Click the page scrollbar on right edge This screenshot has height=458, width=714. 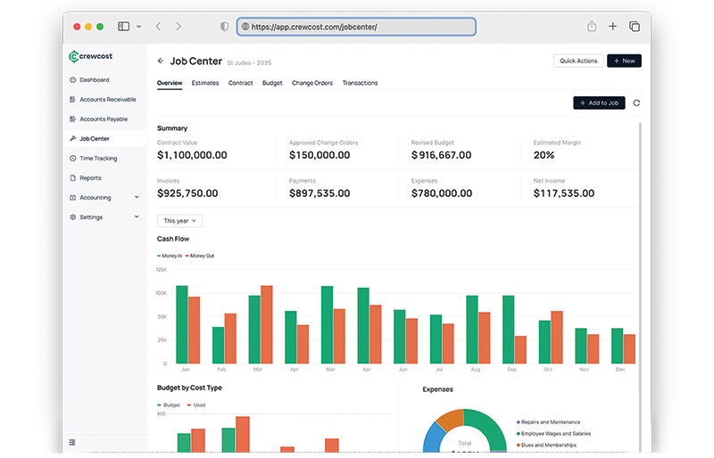pos(640,287)
